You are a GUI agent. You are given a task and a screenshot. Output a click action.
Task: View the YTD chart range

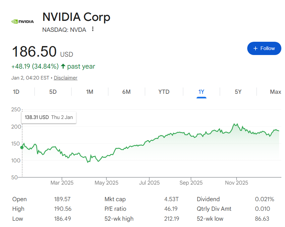click(164, 92)
